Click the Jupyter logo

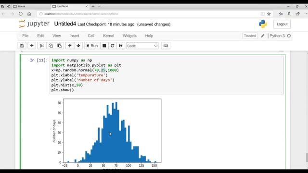click(x=34, y=24)
